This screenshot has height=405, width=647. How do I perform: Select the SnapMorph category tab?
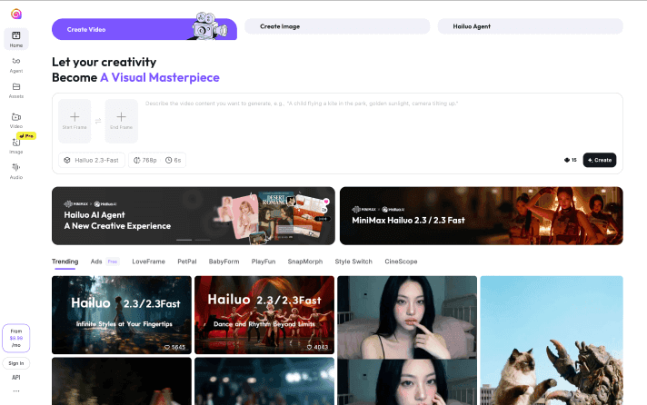305,262
